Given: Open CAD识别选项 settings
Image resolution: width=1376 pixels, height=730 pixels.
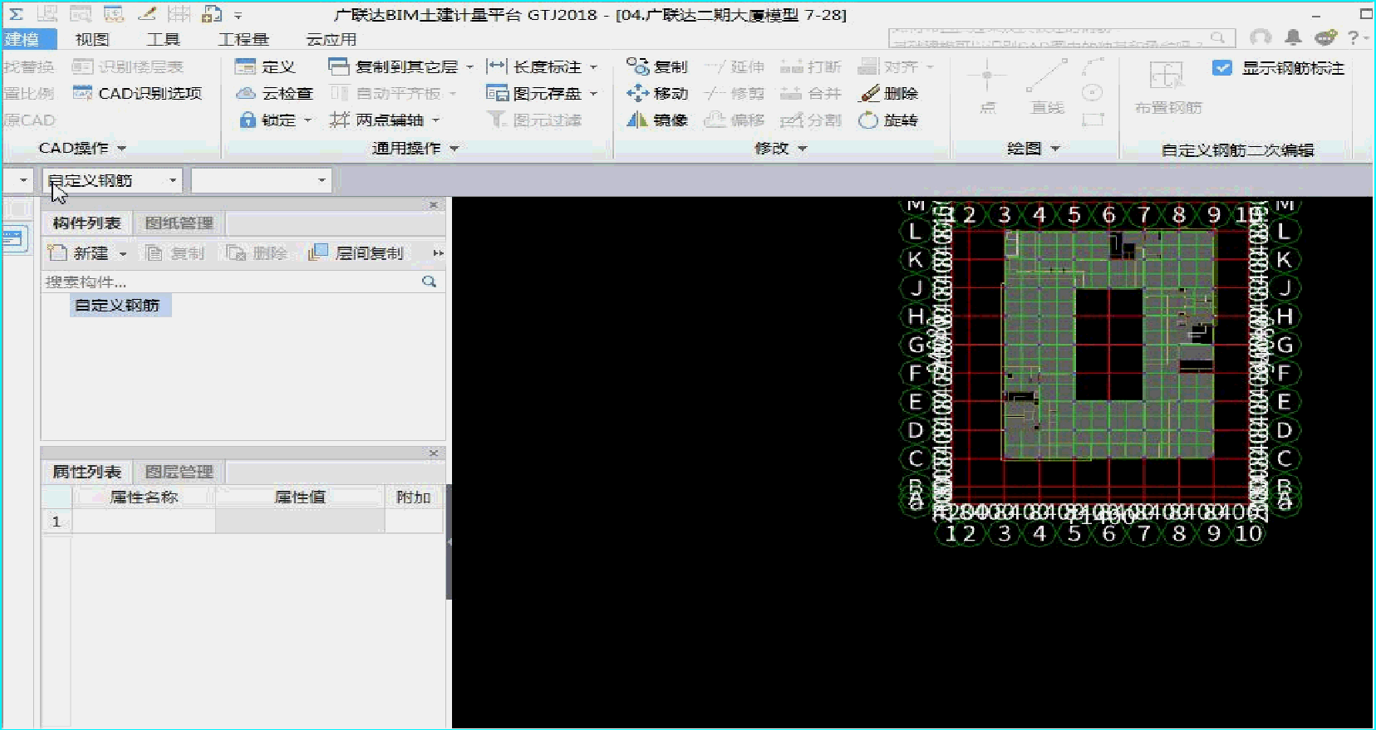Looking at the screenshot, I should coord(138,94).
